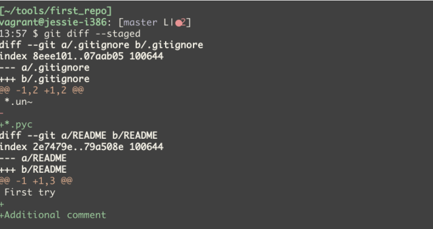Viewport: 433px width, 229px height.
Task: Click the master branch name in prompt
Action: click(x=140, y=22)
